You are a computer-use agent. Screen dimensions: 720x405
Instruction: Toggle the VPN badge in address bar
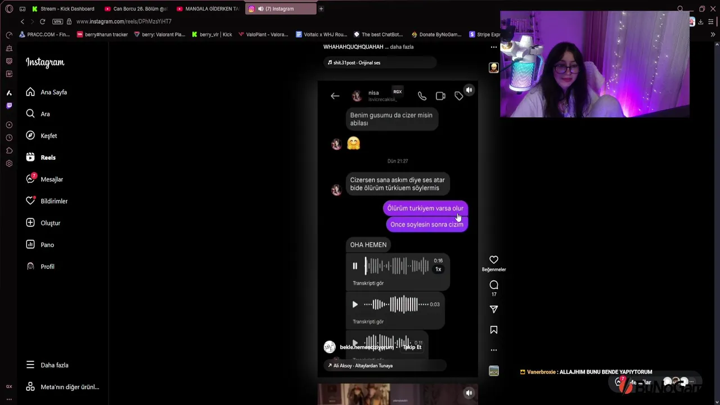(x=57, y=21)
